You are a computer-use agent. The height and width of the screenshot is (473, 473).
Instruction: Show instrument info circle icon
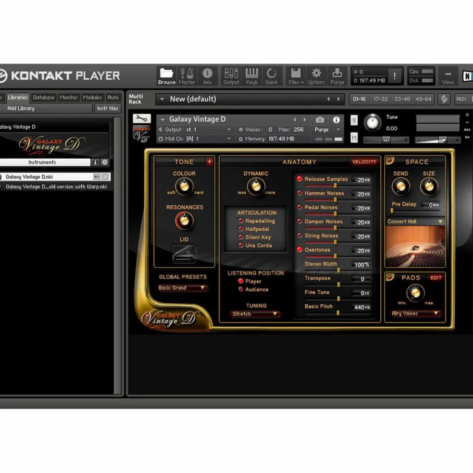click(x=336, y=120)
